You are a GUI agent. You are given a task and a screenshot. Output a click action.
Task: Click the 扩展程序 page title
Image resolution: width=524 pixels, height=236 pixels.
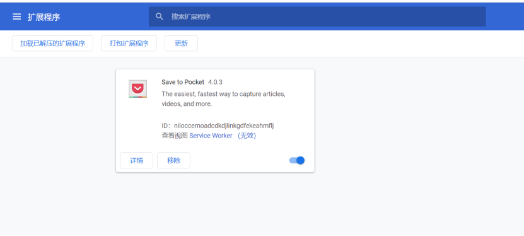pyautogui.click(x=44, y=17)
